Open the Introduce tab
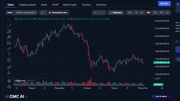This screenshot has width=180, height=101. click(x=101, y=5)
